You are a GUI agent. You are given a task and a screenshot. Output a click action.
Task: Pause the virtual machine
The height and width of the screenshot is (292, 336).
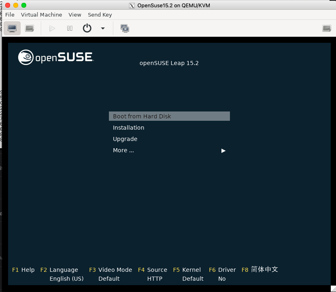pyautogui.click(x=70, y=28)
